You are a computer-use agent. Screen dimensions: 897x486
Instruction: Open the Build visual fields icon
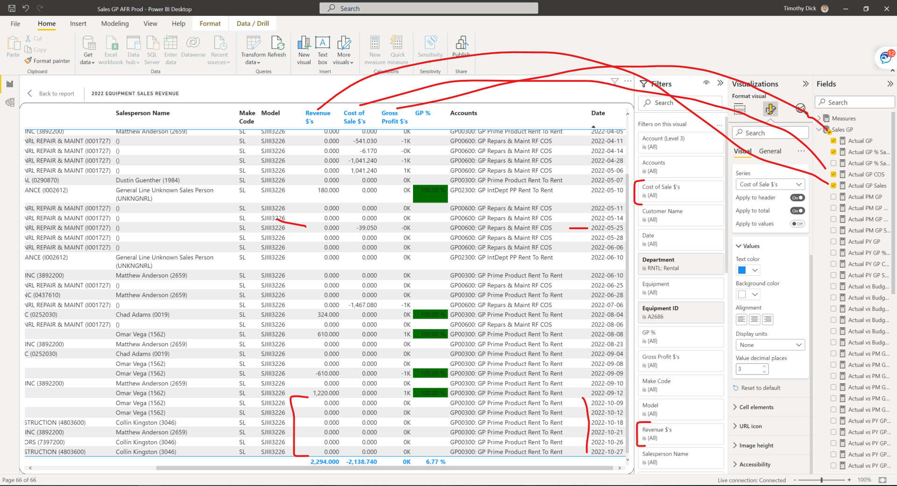740,109
